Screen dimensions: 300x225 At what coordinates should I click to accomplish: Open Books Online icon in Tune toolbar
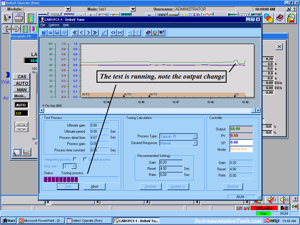(148, 33)
